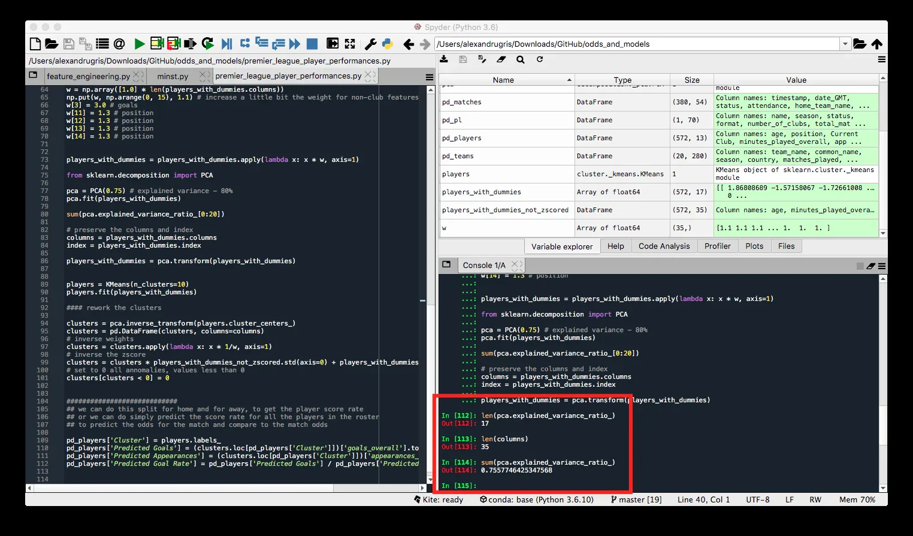Click the conda base environment status
Screen dimensions: 913x536
[537, 499]
